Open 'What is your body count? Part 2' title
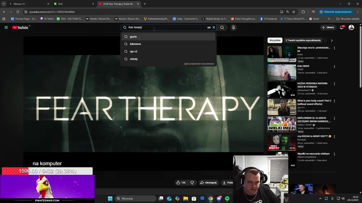 (x=314, y=102)
